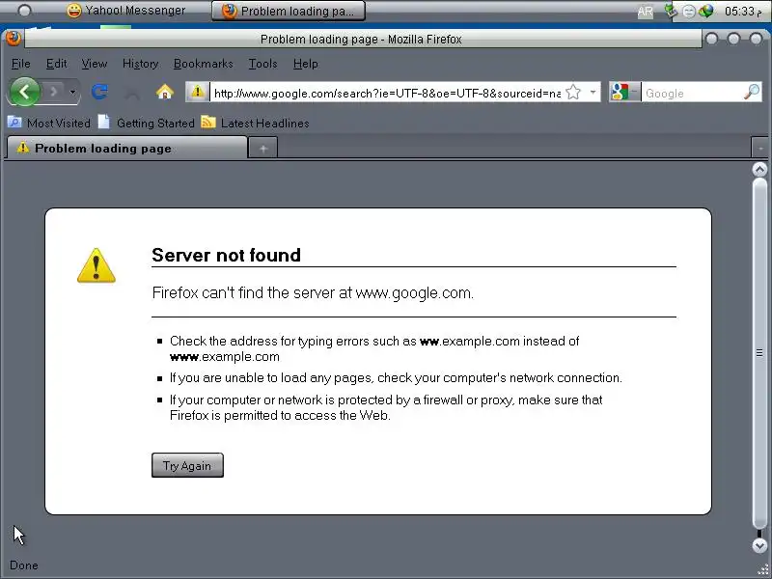The width and height of the screenshot is (772, 579).
Task: Click the yellow warning triangle on the error page
Action: click(96, 265)
